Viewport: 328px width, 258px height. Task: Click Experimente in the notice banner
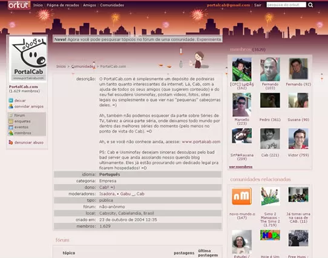[x=209, y=39]
